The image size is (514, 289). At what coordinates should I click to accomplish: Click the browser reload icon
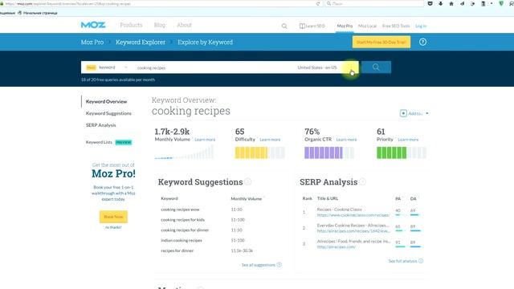coord(318,3)
